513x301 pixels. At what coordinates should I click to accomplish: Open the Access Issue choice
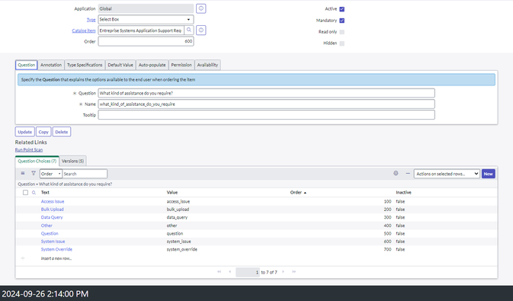[x=53, y=201]
